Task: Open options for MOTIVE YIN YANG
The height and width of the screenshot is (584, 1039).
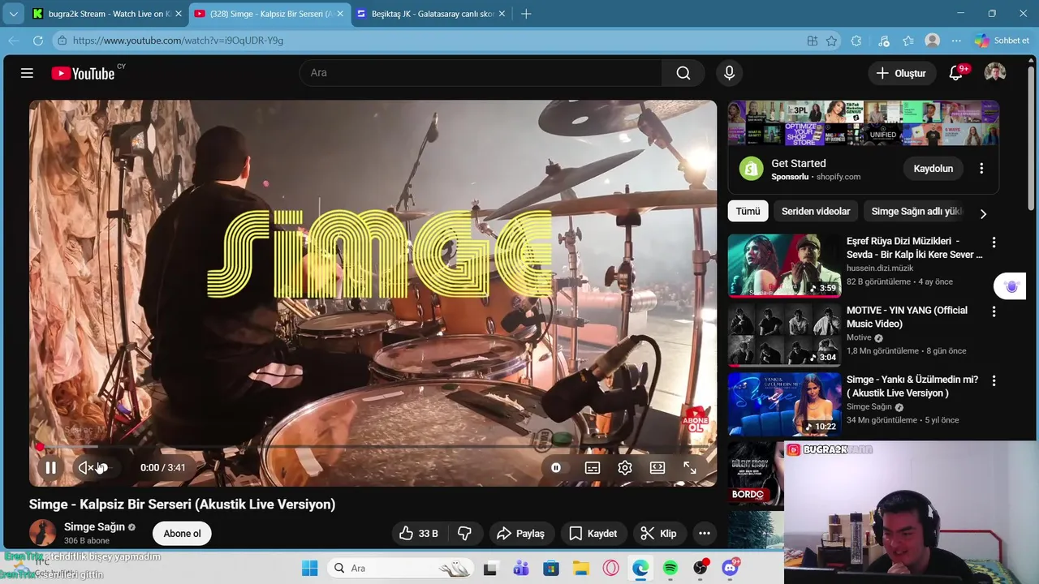Action: pyautogui.click(x=994, y=311)
